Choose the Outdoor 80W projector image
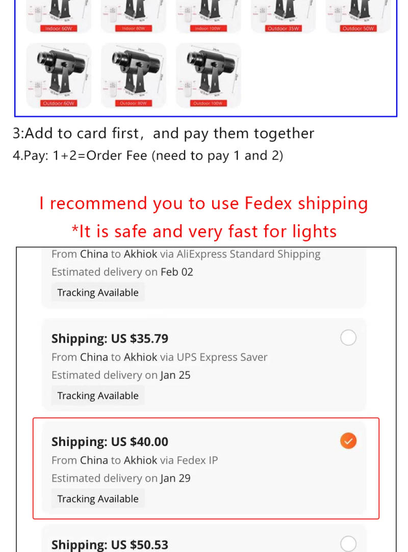The image size is (408, 552). click(x=134, y=75)
